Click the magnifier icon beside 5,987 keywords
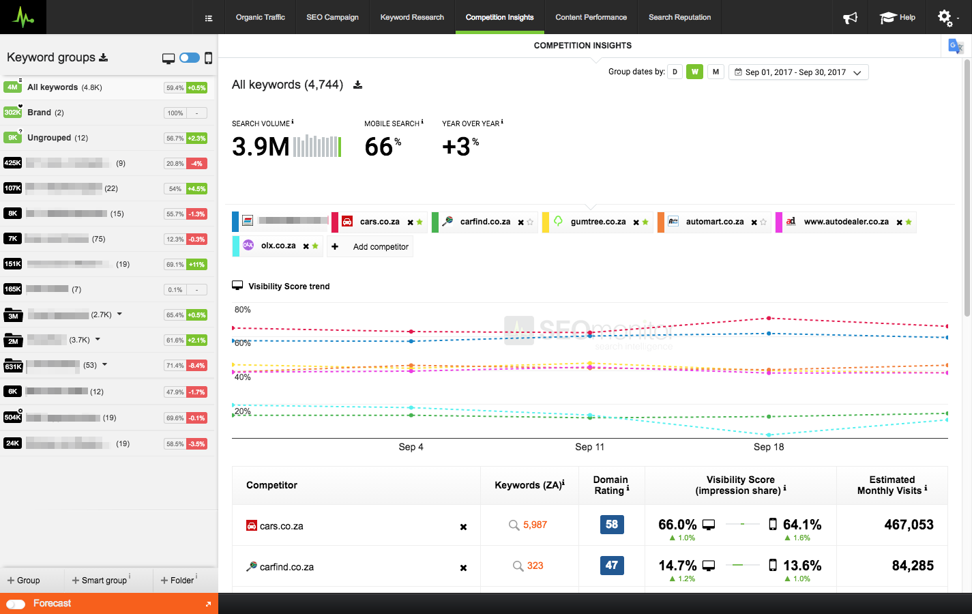Viewport: 972px width, 614px height. coord(514,525)
